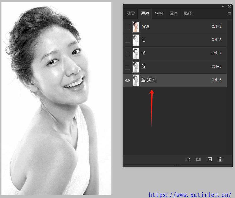Click the Ctrl+4 shortcut label
The height and width of the screenshot is (198, 235).
[x=217, y=53]
